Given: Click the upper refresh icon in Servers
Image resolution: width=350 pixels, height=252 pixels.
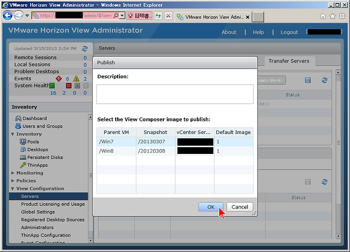Looking at the screenshot, I should pos(325,80).
